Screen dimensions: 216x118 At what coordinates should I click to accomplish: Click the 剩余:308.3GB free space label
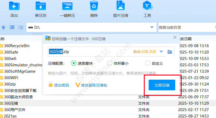click(x=145, y=52)
